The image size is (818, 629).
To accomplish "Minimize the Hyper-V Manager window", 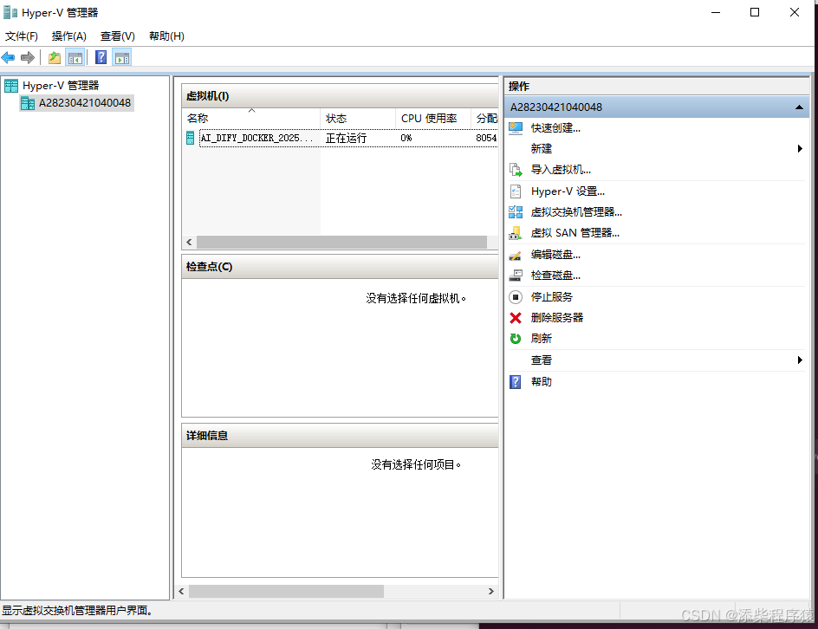I will pyautogui.click(x=716, y=12).
